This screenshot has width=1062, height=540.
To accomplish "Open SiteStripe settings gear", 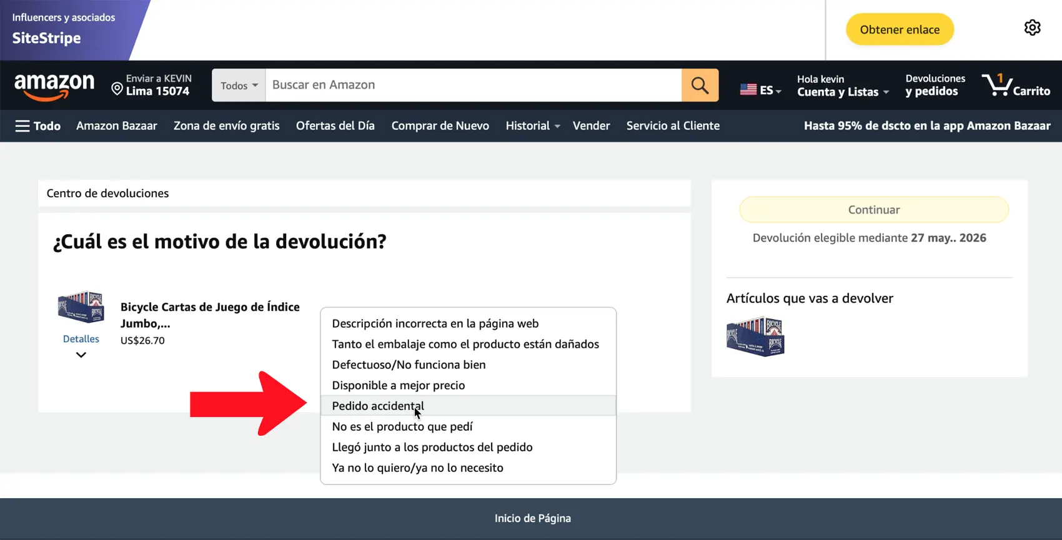I will pyautogui.click(x=1032, y=28).
